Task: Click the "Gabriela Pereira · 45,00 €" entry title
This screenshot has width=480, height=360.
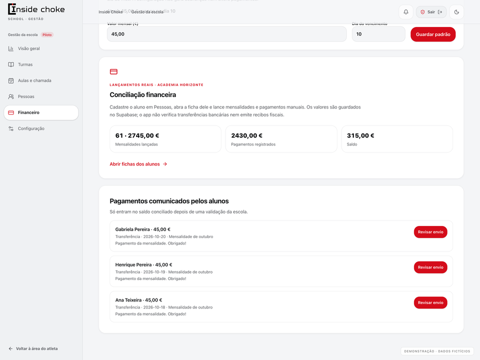Action: tap(142, 229)
